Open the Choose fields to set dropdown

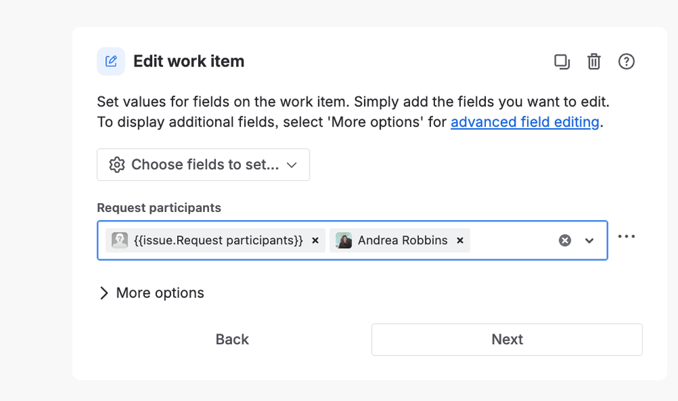[x=203, y=165]
